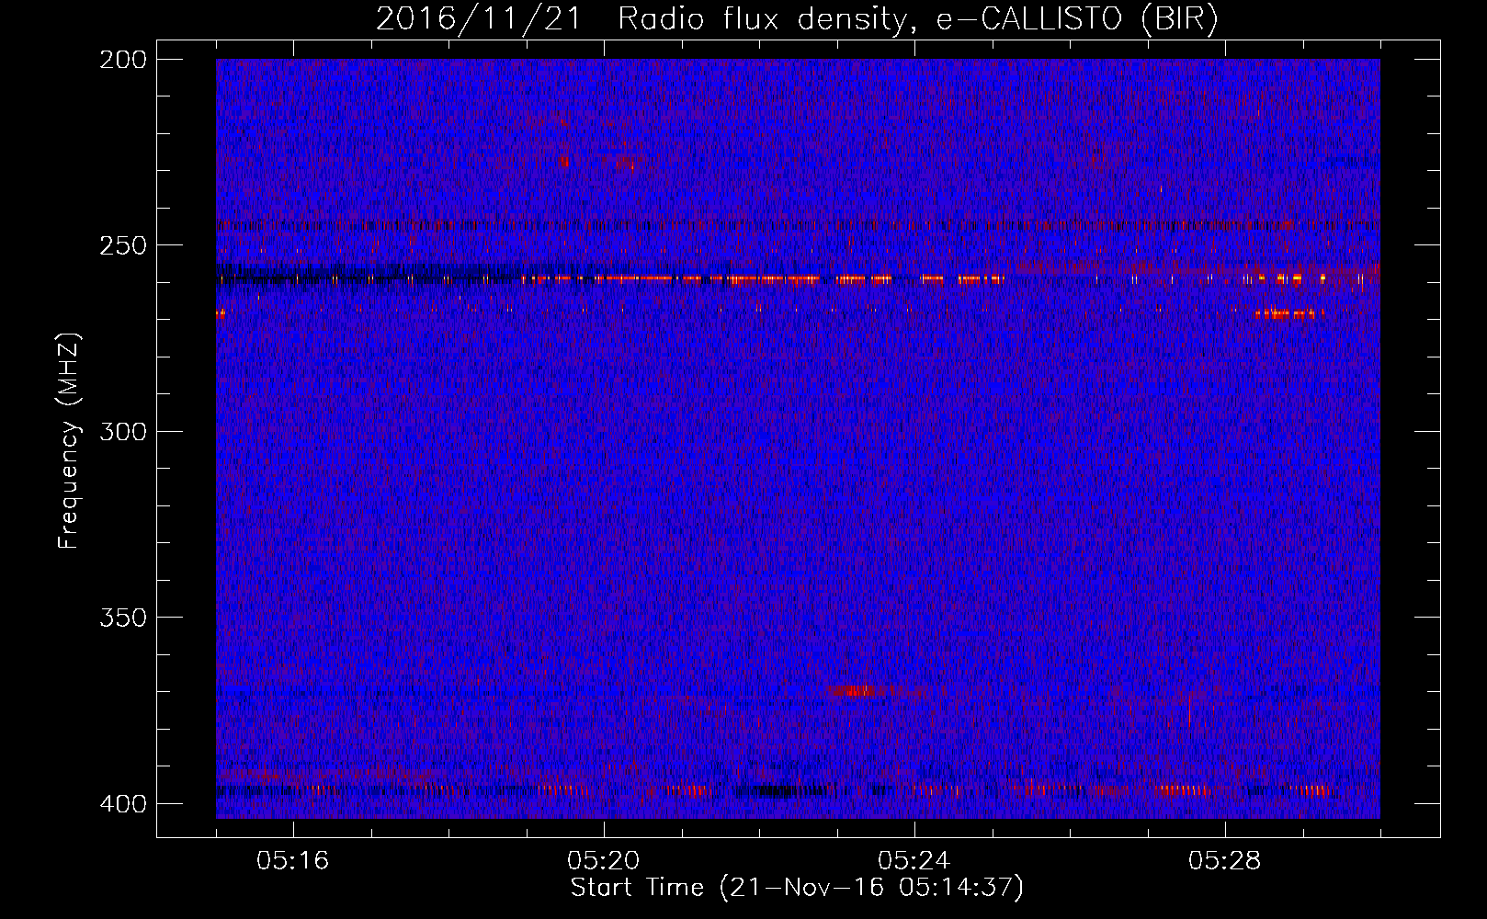The width and height of the screenshot is (1487, 919).
Task: Select the 400 frequency tick label
Action: pos(122,804)
